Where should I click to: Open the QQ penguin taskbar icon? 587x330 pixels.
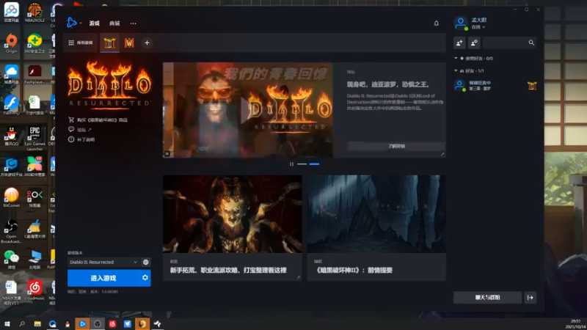click(68, 324)
